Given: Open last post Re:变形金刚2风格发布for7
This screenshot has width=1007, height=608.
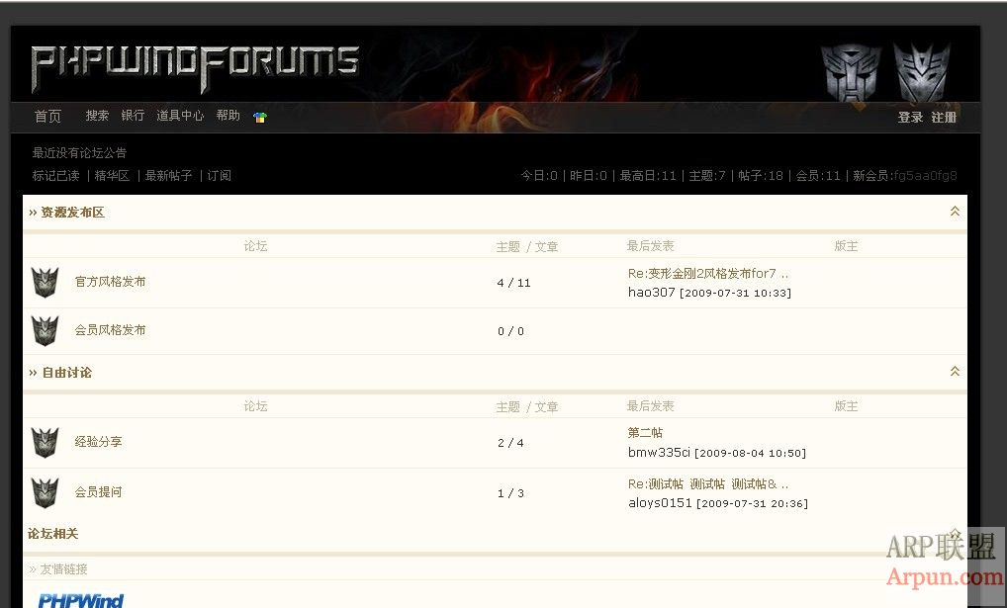Looking at the screenshot, I should tap(707, 274).
